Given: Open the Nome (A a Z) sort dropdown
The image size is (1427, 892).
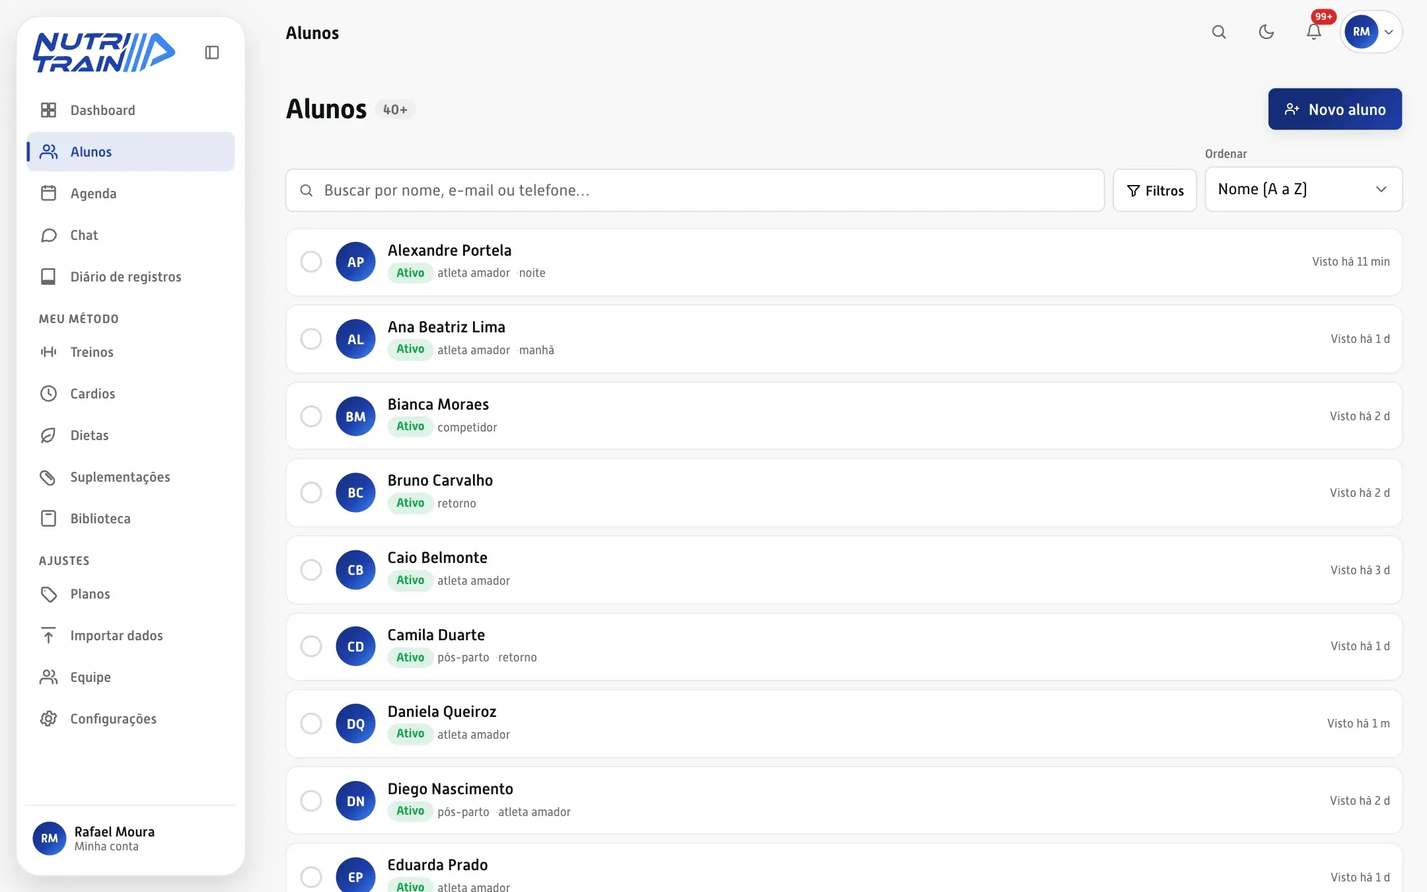Looking at the screenshot, I should [x=1303, y=190].
